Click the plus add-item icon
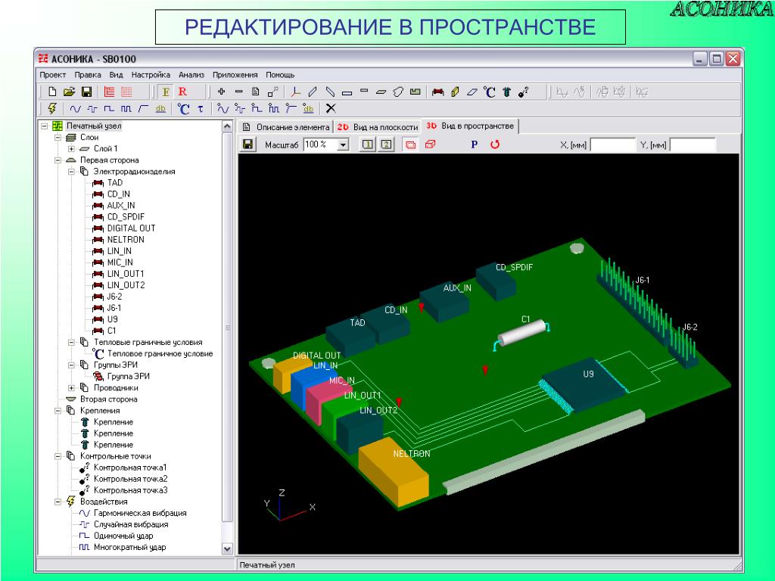 point(222,92)
